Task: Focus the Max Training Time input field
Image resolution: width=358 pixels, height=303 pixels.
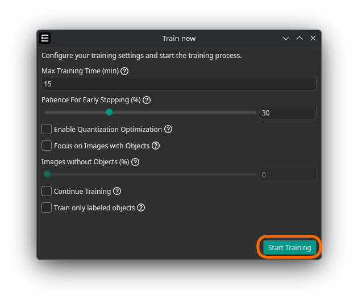Action: [x=178, y=84]
